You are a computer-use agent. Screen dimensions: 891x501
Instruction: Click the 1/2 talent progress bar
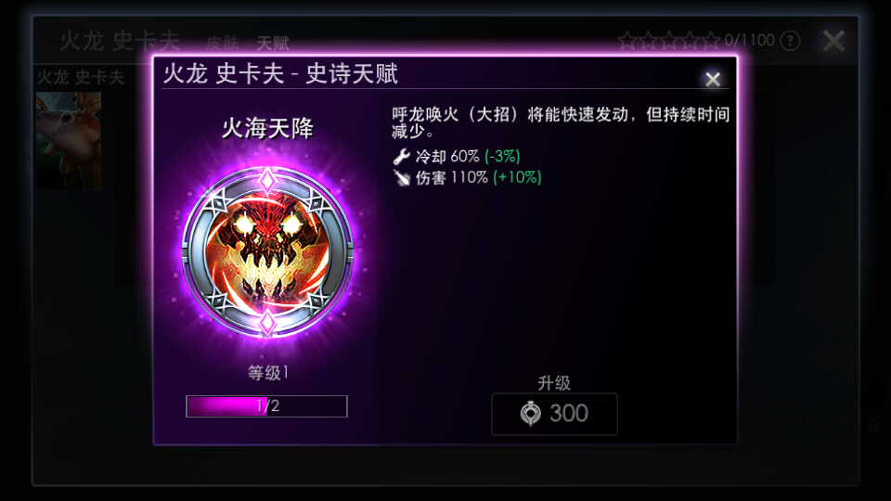pos(266,406)
